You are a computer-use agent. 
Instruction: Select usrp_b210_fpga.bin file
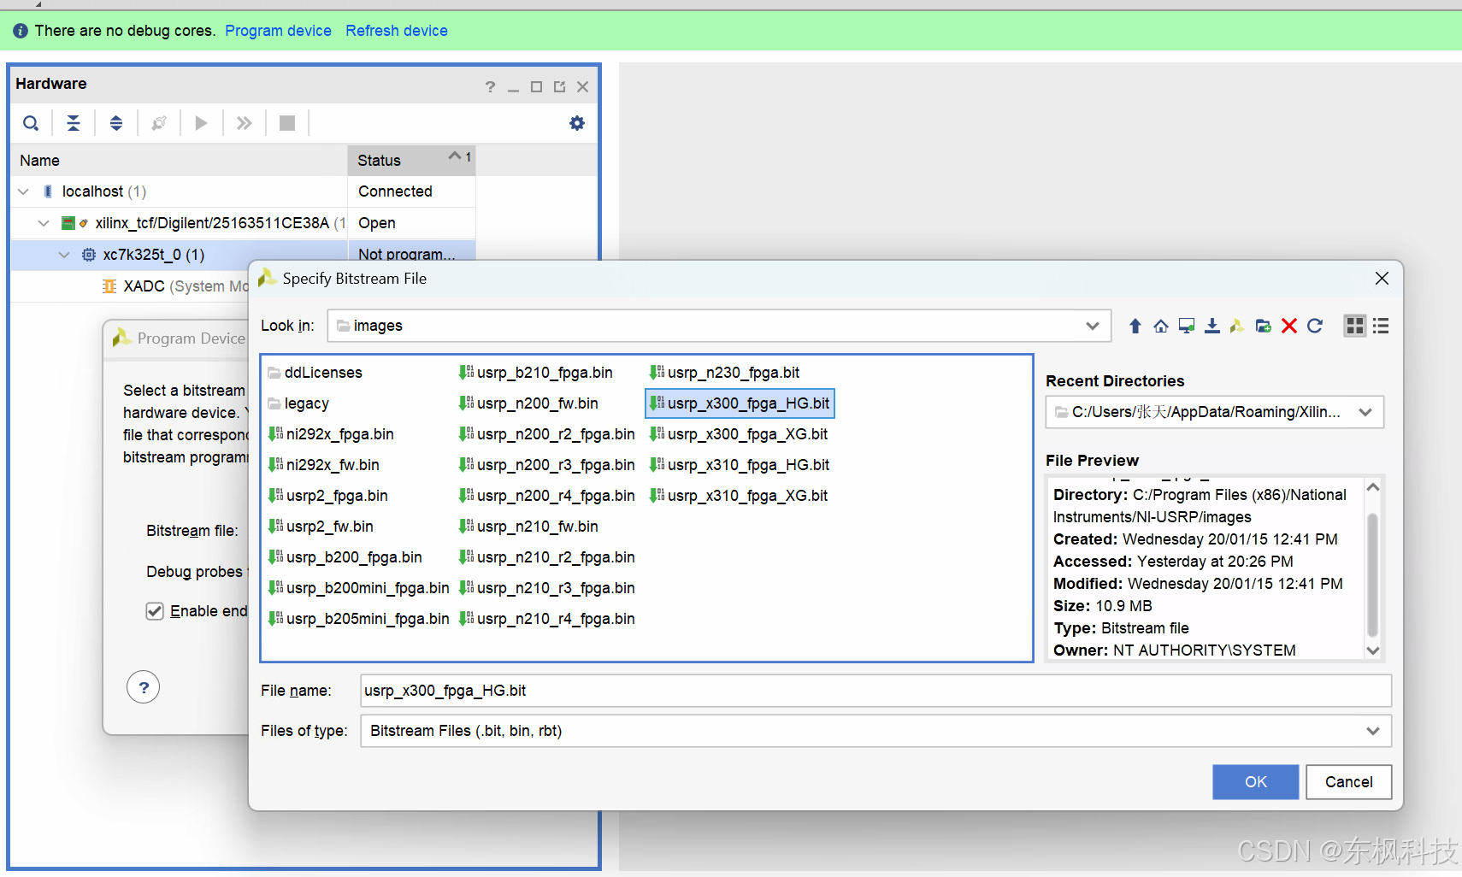click(536, 373)
